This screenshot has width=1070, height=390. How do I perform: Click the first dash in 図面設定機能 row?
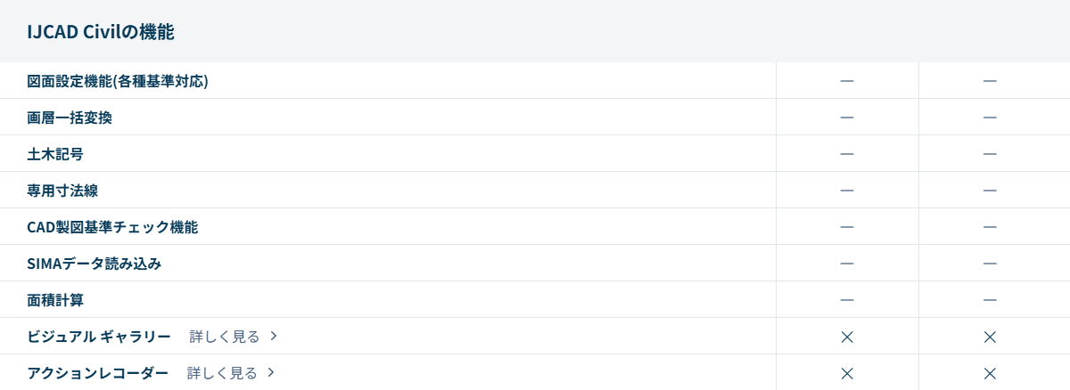[x=847, y=81]
